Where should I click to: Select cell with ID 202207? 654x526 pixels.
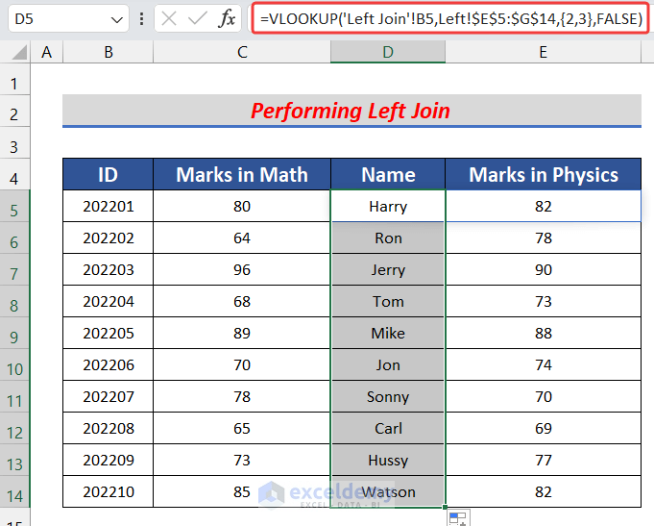pyautogui.click(x=108, y=396)
